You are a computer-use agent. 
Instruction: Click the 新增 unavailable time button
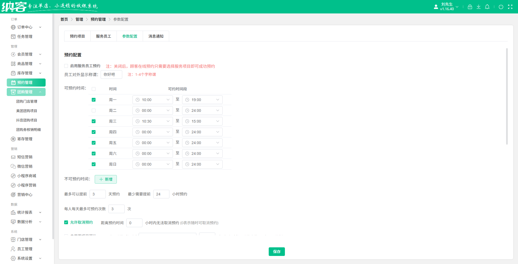point(106,179)
